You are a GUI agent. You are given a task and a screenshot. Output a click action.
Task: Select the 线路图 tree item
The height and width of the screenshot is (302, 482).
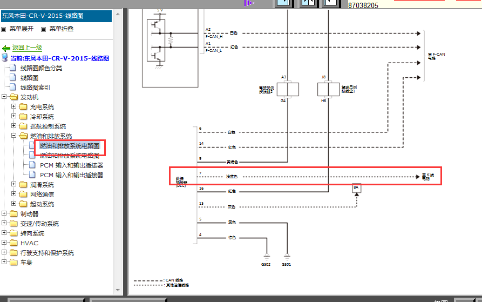pos(30,78)
